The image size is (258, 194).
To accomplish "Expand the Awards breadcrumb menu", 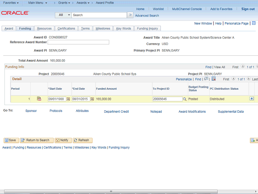I will (x=83, y=3).
